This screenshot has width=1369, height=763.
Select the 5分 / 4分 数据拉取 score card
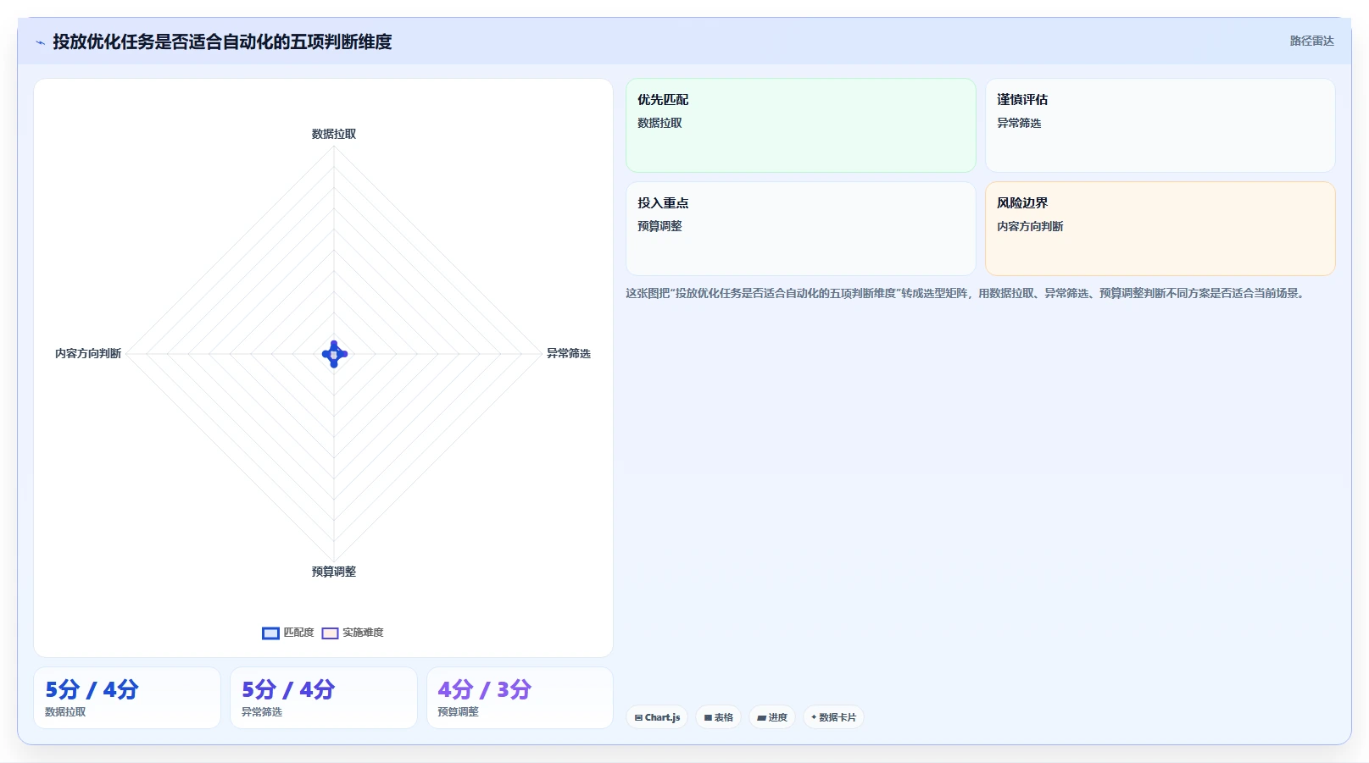pos(127,698)
